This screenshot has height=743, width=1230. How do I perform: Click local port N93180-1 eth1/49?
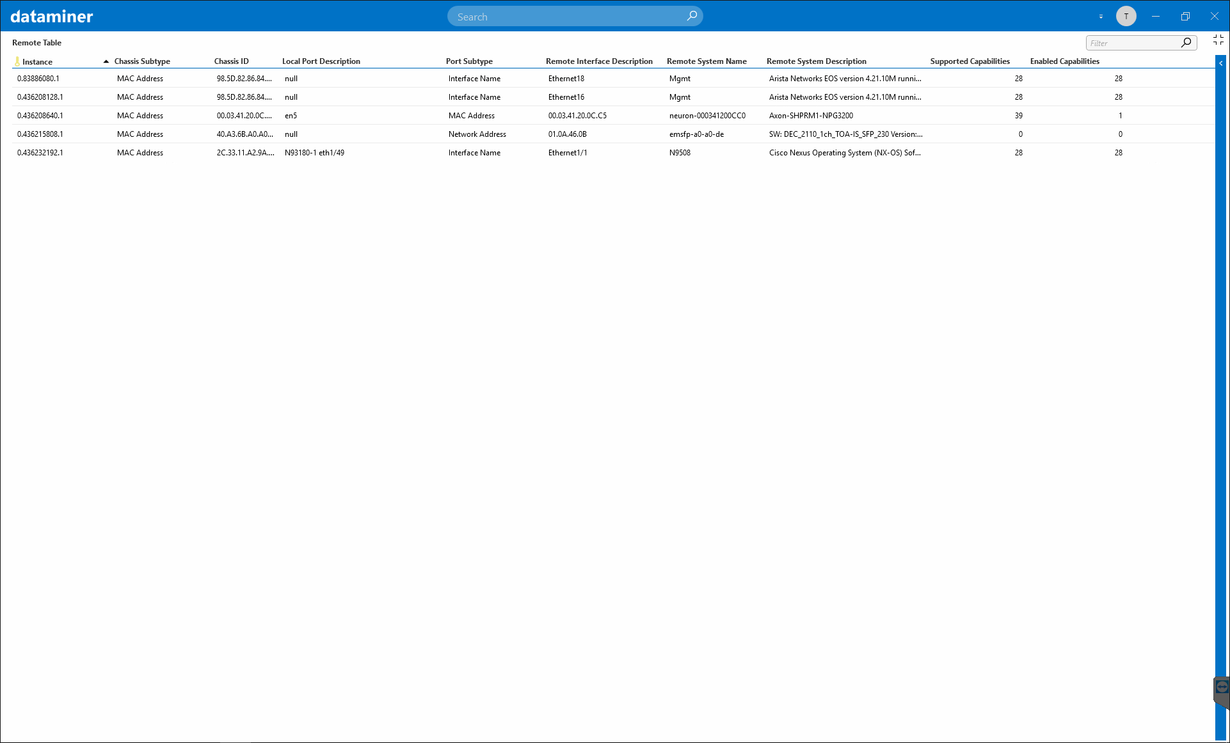coord(314,153)
